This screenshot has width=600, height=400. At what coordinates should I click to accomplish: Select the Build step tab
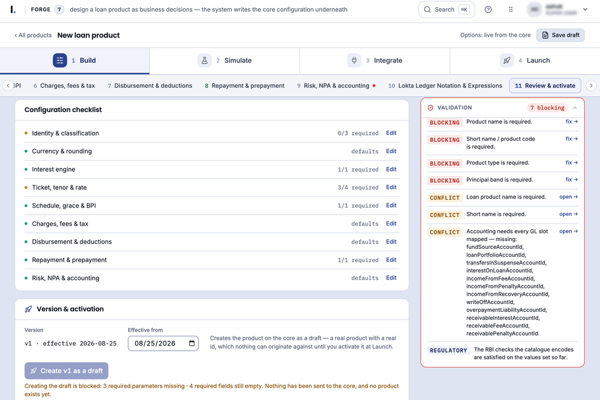pos(74,61)
